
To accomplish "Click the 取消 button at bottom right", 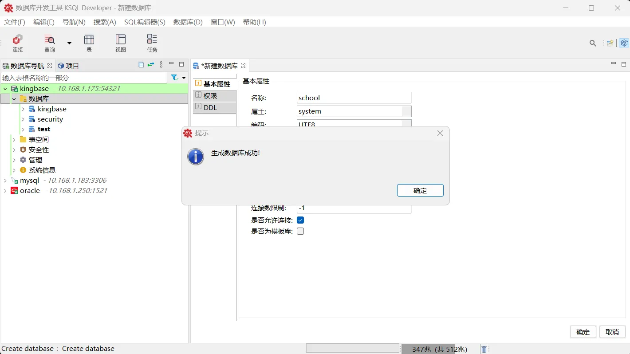I will [x=612, y=332].
